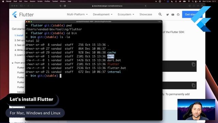Click the terminal cursor at the last prompt
The height and width of the screenshot is (123, 218).
tap(61, 76)
